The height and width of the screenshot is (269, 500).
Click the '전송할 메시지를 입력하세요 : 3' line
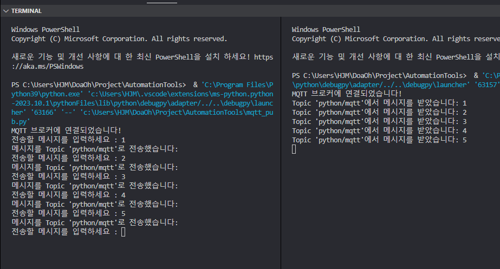pos(69,176)
